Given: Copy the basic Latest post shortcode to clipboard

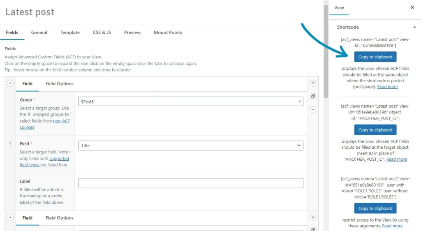Looking at the screenshot, I should 375,57.
